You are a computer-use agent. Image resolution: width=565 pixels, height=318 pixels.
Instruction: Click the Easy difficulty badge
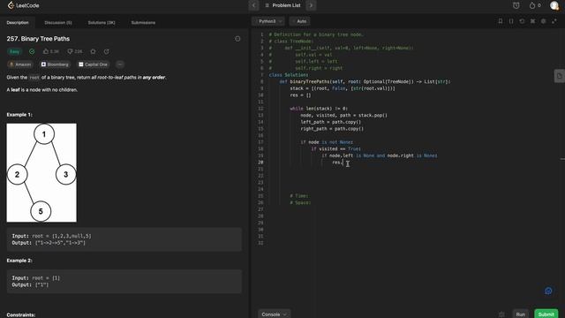click(x=14, y=51)
